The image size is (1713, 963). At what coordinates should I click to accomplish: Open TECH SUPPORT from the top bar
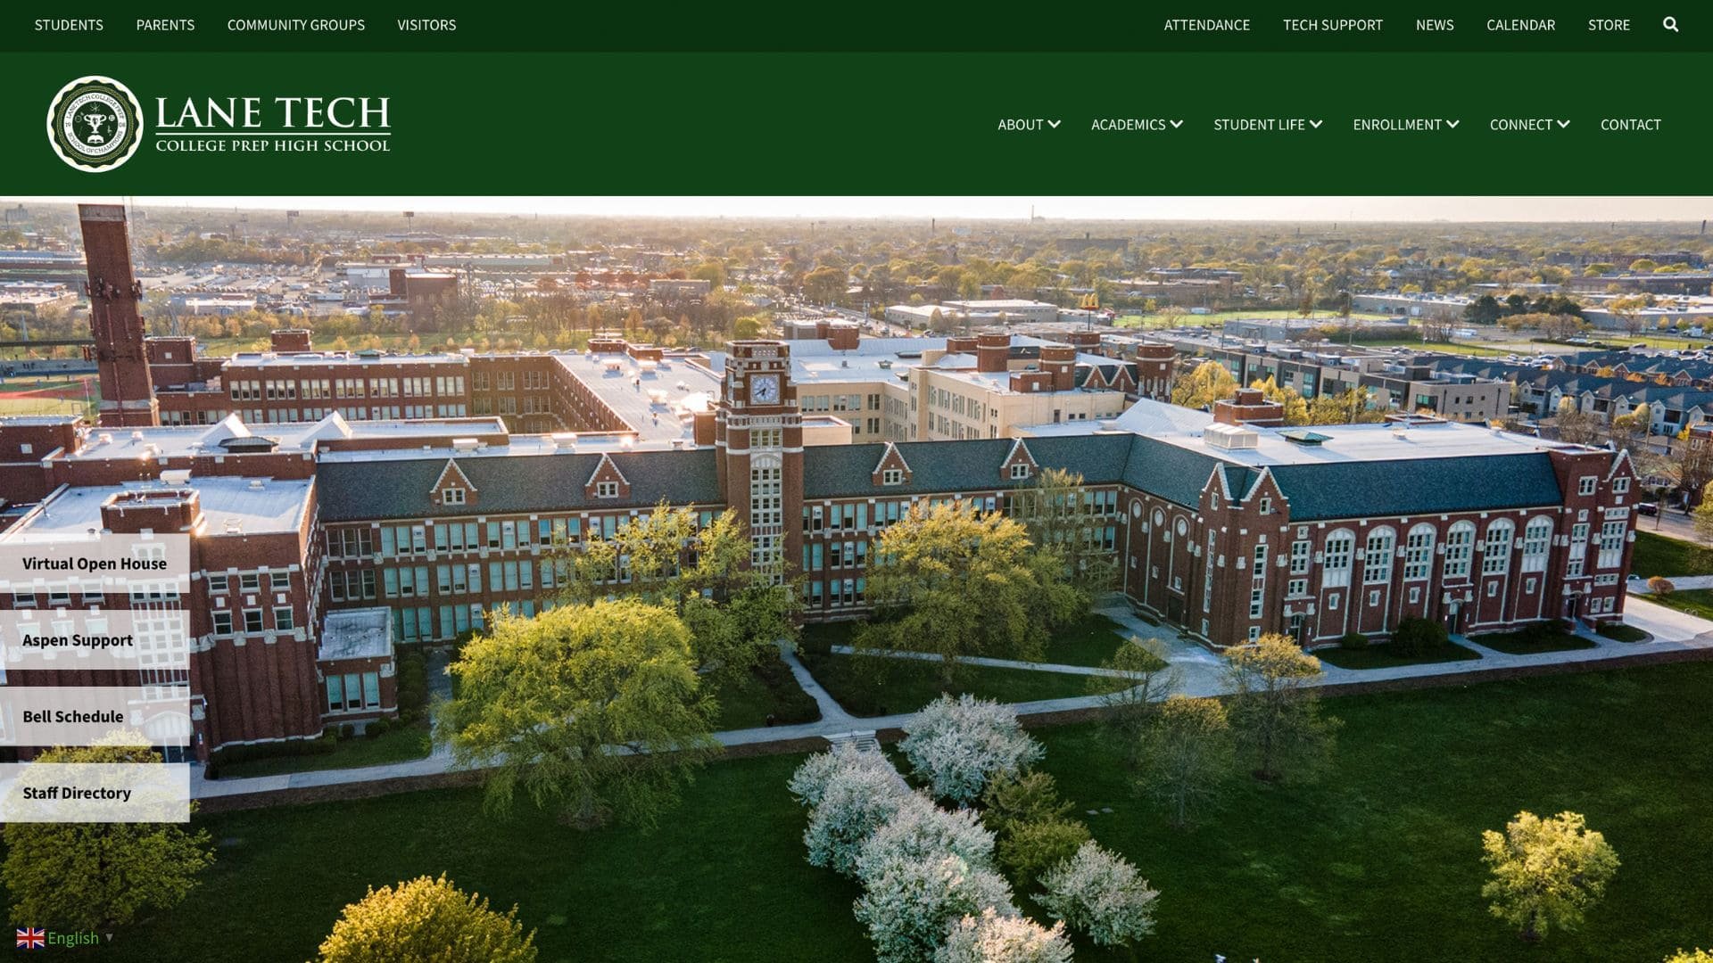pos(1332,25)
